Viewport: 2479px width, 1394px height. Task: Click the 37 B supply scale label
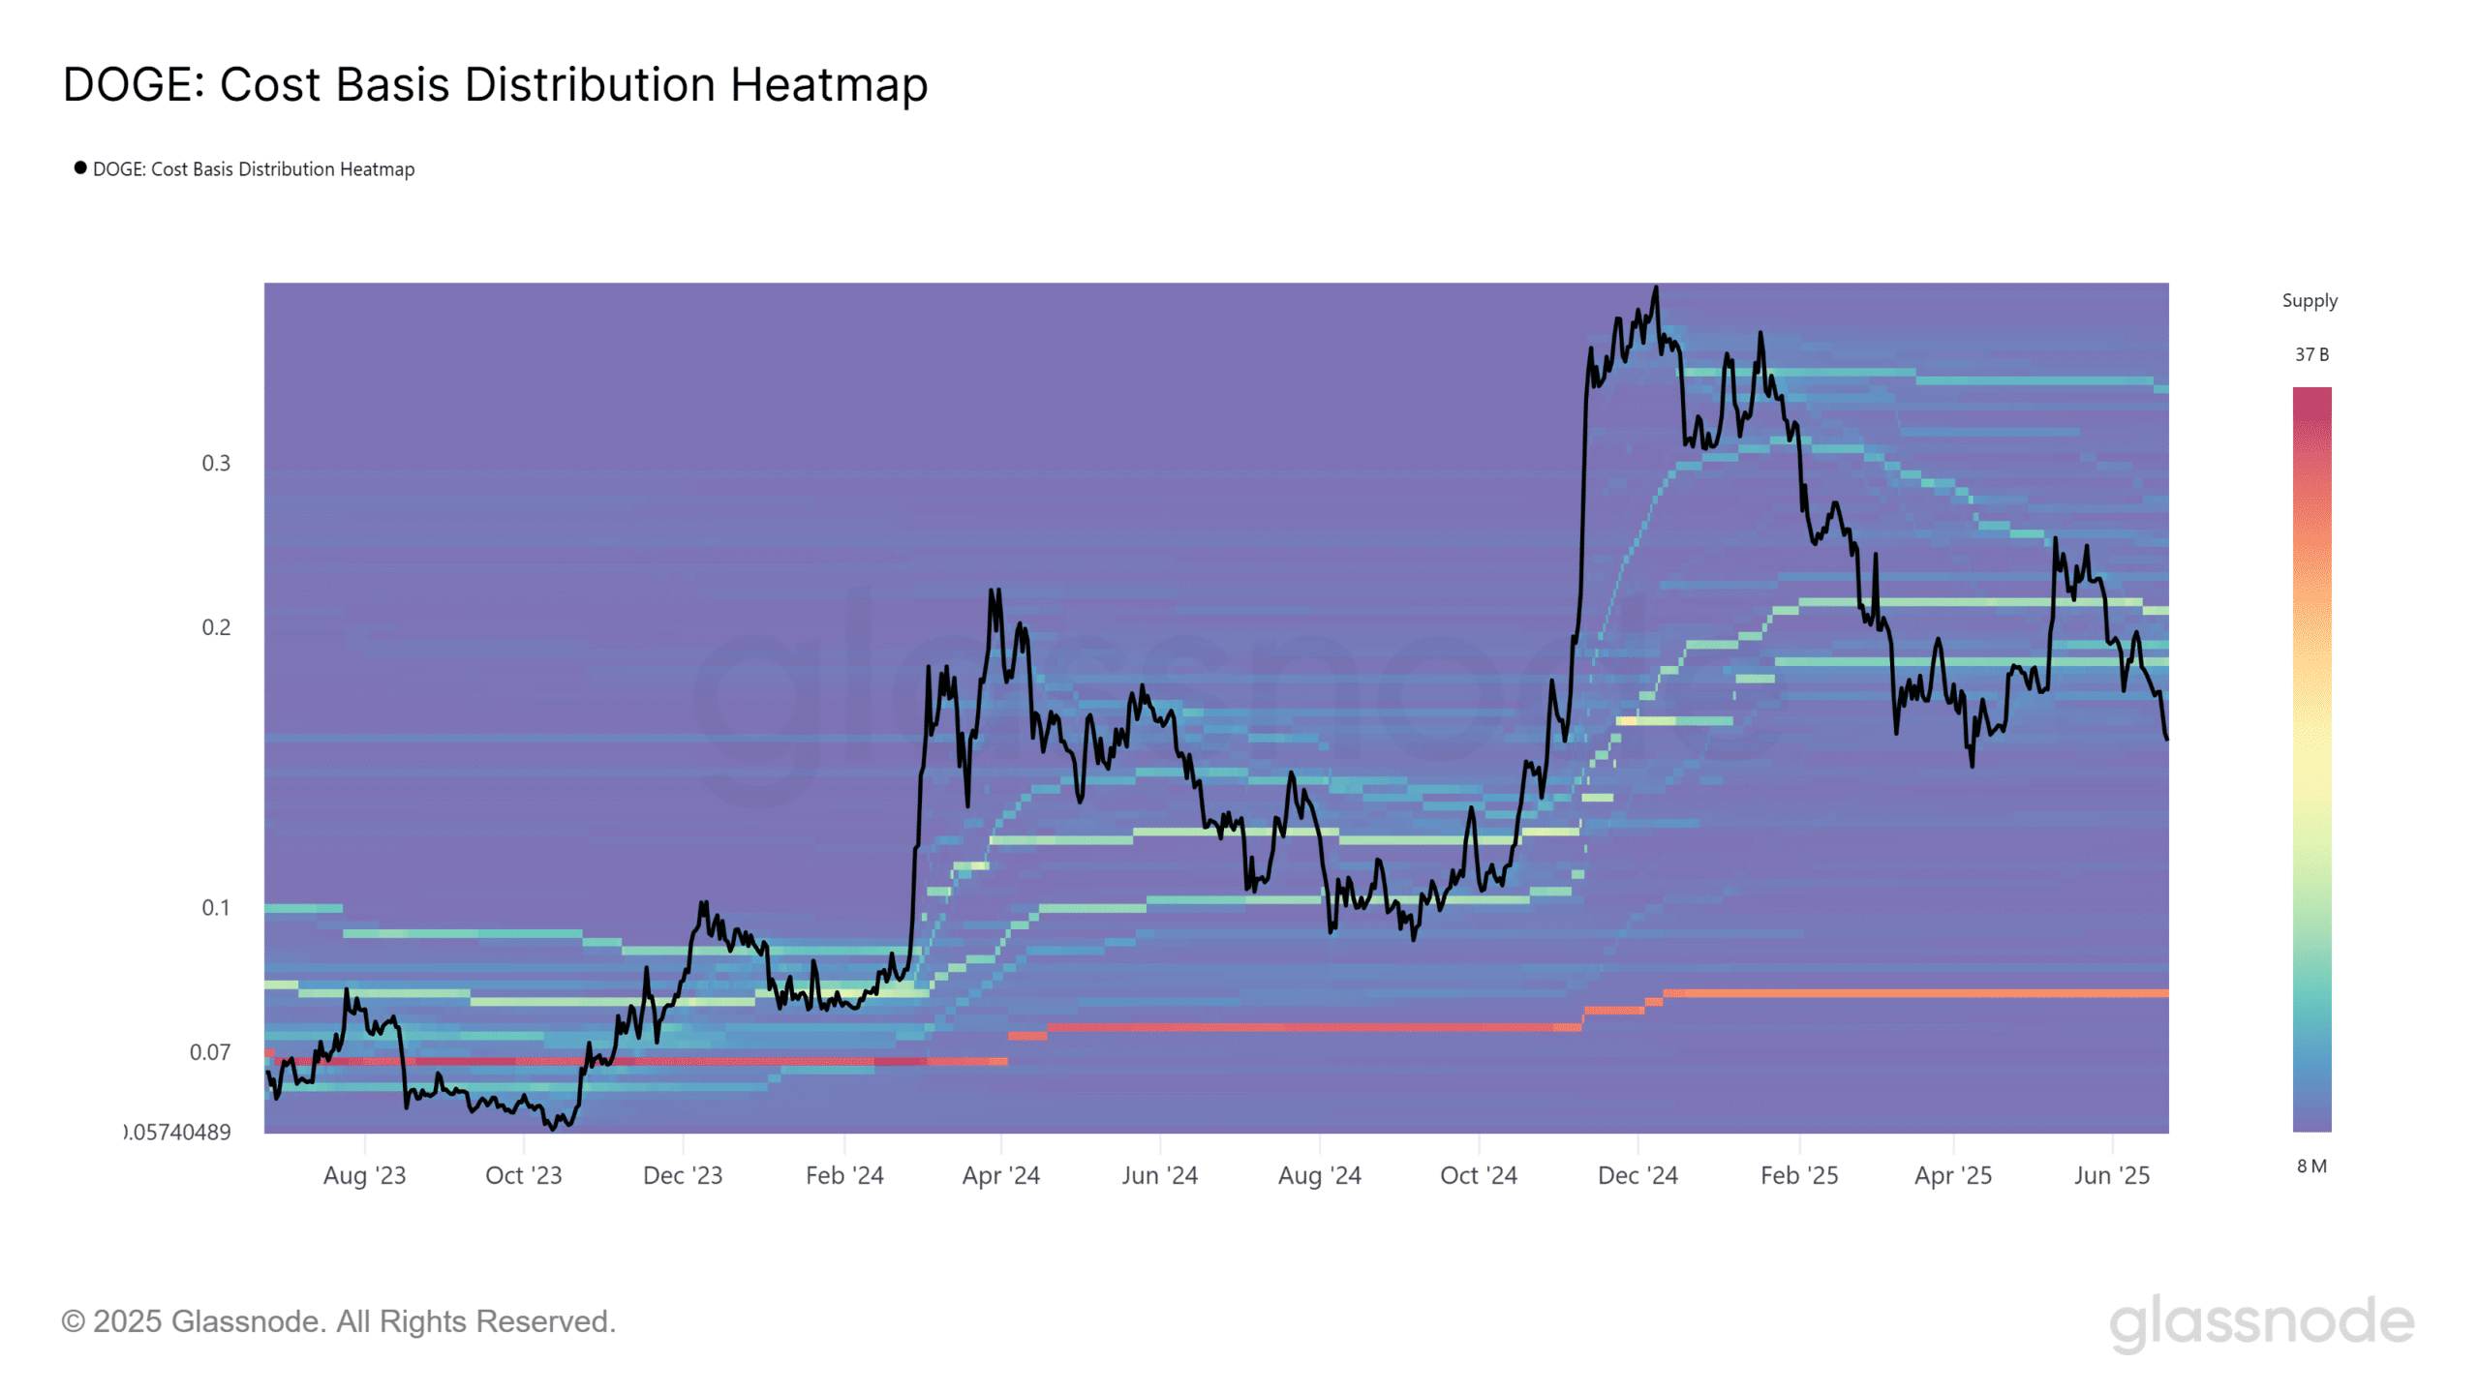coord(2311,354)
